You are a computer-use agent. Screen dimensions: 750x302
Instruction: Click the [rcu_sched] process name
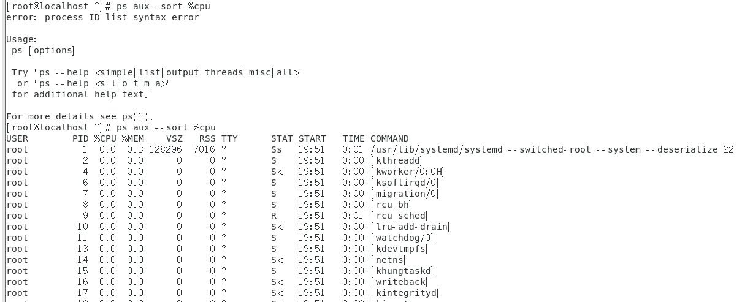[x=399, y=216]
